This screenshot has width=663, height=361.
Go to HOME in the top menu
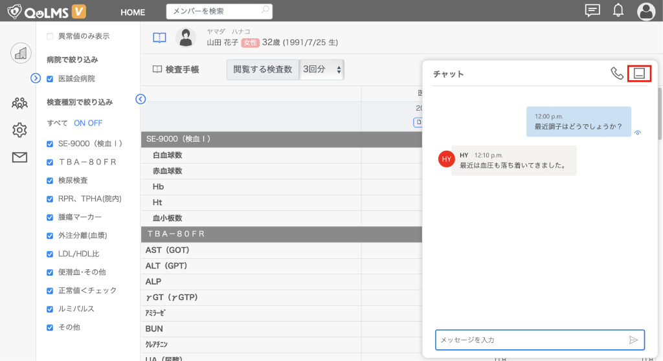[x=133, y=12]
